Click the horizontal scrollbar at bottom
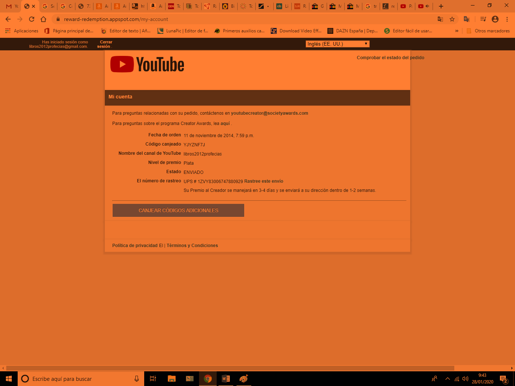The width and height of the screenshot is (515, 386). [230, 368]
